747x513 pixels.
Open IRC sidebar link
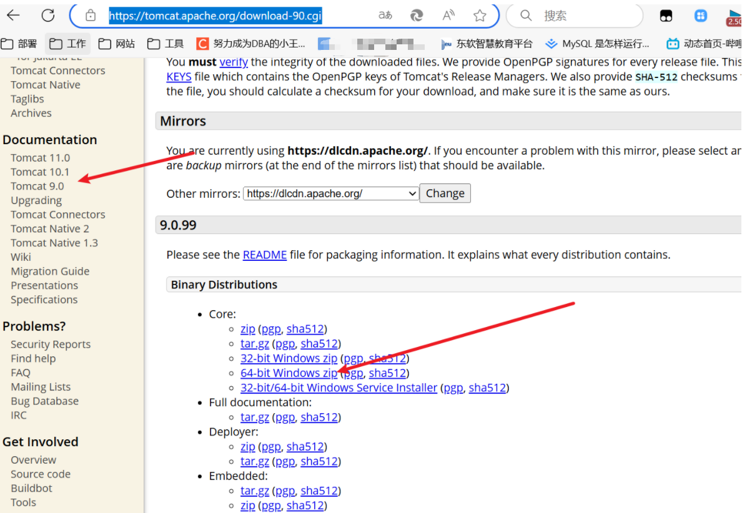coord(19,416)
